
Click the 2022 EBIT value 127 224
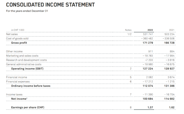tap(148, 69)
